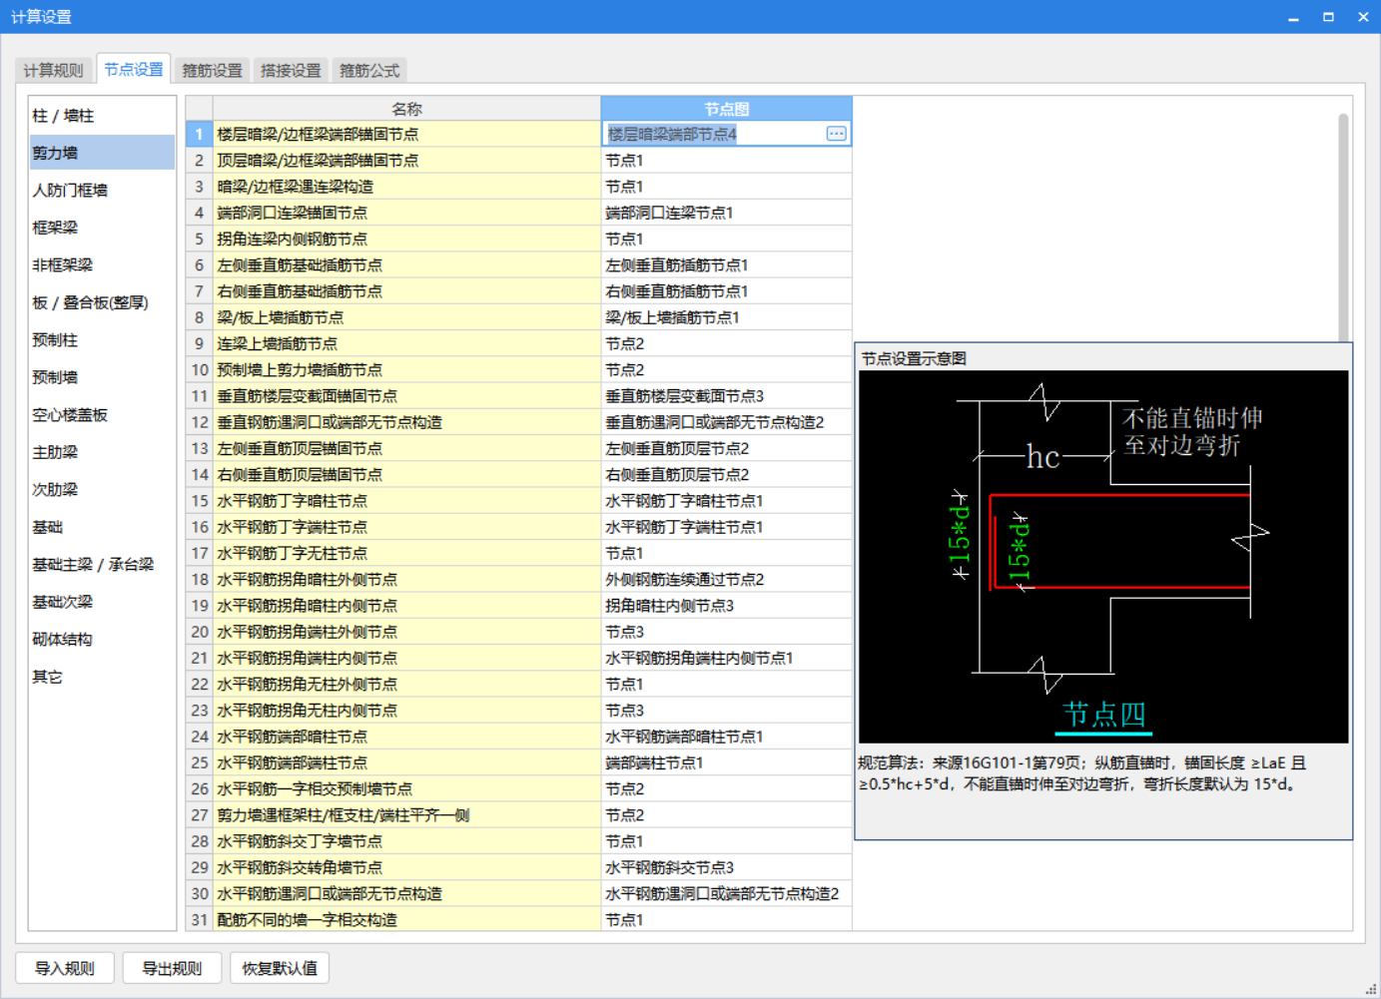This screenshot has height=999, width=1381.
Task: Maximize the 计算设置 window
Action: pos(1328,17)
